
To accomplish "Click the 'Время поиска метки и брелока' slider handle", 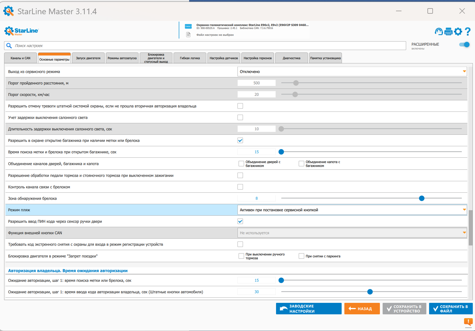I will (281, 152).
